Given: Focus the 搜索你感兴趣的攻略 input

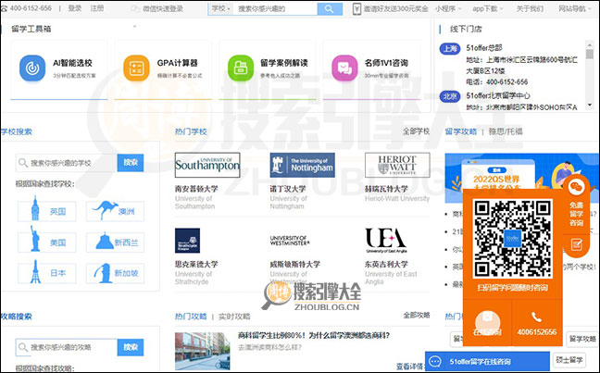Looking at the screenshot, I should tap(66, 347).
